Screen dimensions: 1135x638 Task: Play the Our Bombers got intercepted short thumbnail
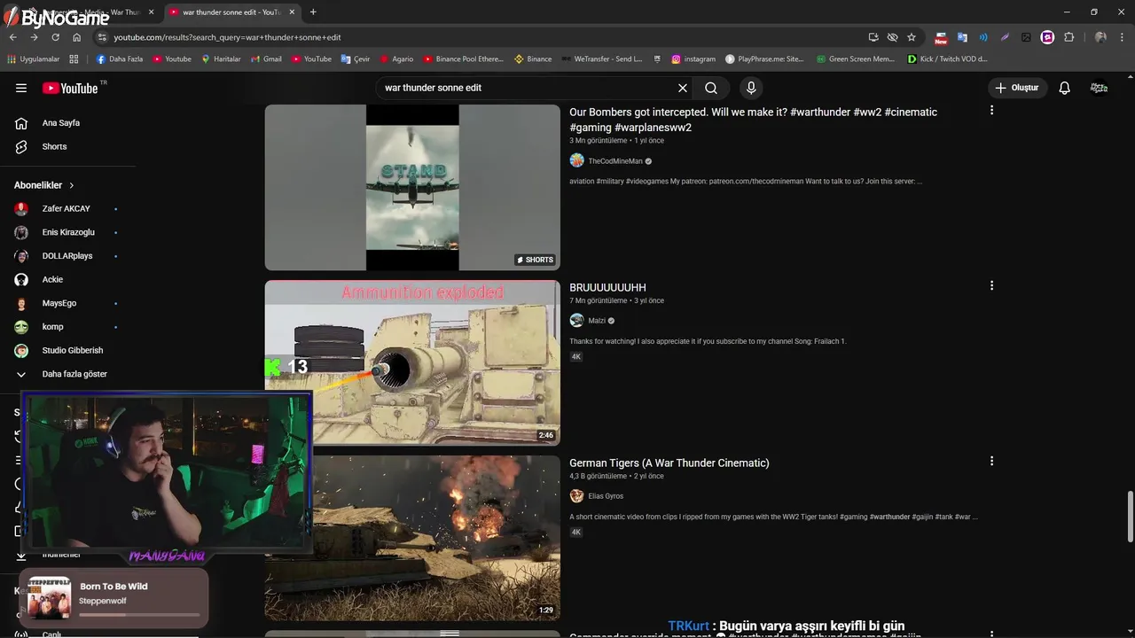[x=412, y=187]
